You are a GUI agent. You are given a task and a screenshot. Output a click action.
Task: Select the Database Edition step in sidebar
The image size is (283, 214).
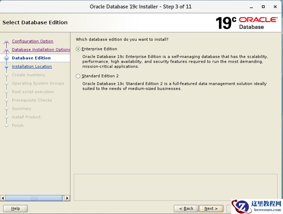[x=31, y=58]
